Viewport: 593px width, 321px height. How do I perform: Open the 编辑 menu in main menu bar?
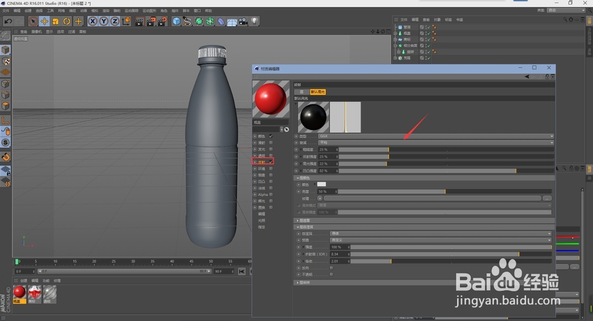tap(17, 11)
